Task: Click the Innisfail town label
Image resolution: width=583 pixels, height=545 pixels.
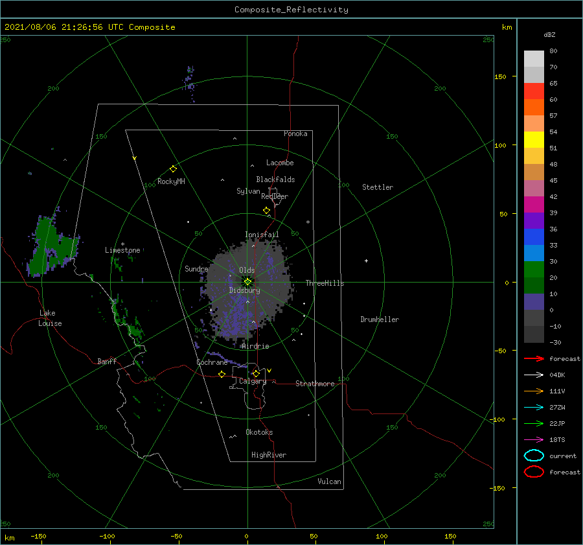Action: click(262, 235)
